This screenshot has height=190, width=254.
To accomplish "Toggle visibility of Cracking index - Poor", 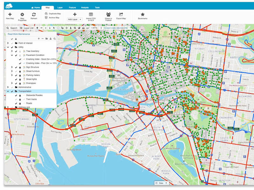I will click(x=20, y=63).
